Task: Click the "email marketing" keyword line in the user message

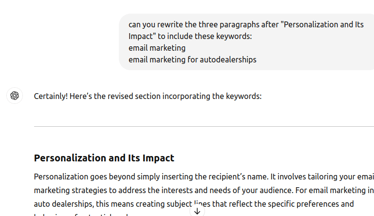Action: coord(157,48)
